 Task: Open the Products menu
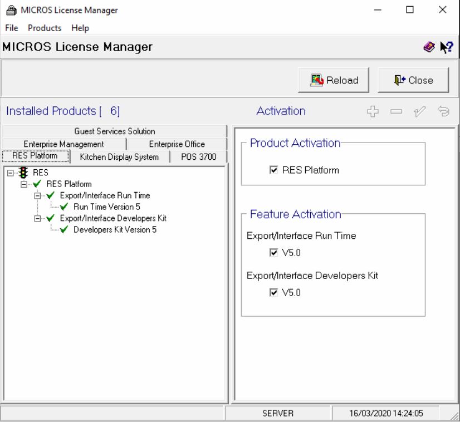coord(45,28)
